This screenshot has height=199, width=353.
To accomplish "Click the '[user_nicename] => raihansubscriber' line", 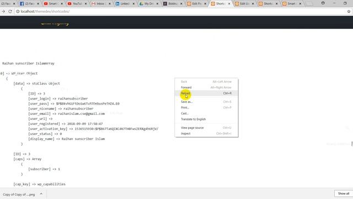I will [61, 108].
